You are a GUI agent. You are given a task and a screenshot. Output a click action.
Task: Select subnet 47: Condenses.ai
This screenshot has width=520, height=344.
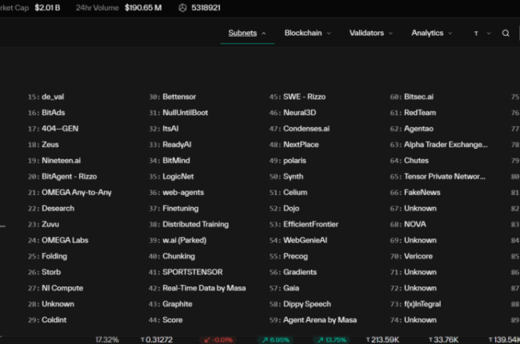299,128
